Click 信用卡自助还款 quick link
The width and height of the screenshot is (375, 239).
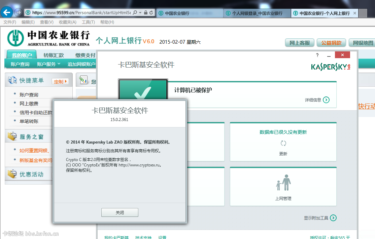[x=36, y=113]
